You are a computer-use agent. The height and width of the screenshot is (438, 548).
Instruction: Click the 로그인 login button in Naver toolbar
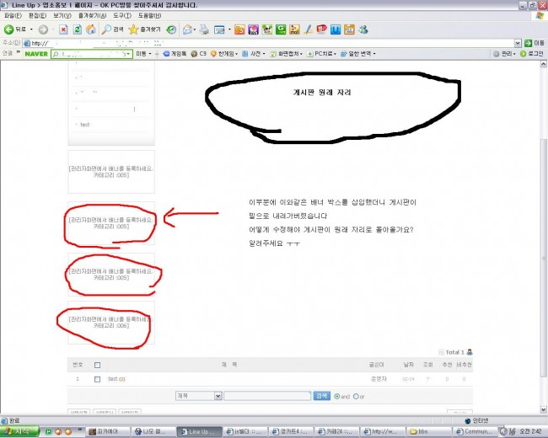pyautogui.click(x=532, y=54)
